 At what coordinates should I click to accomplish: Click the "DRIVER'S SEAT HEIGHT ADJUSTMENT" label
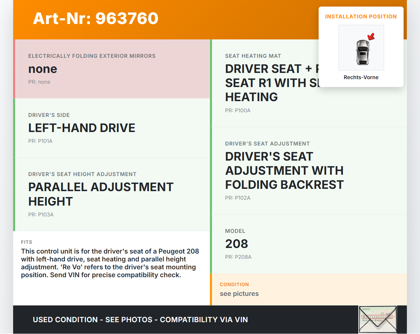[82, 174]
